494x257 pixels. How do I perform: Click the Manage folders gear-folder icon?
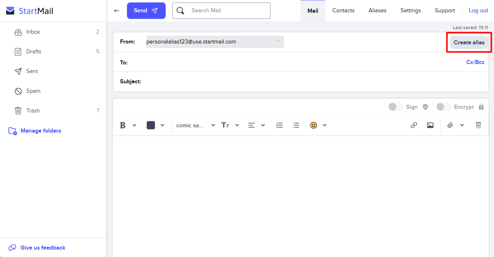(x=13, y=131)
